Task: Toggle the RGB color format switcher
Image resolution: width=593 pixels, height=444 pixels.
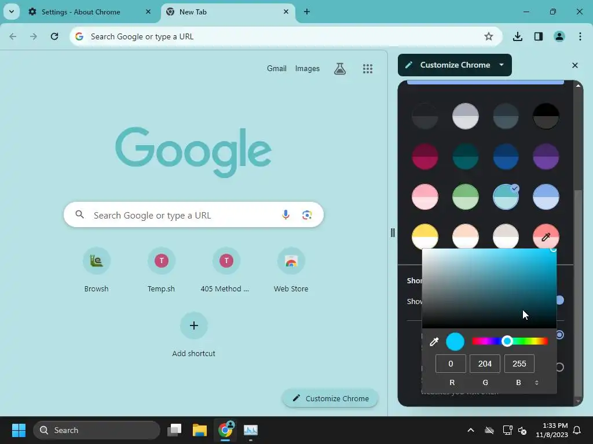Action: pos(537,383)
